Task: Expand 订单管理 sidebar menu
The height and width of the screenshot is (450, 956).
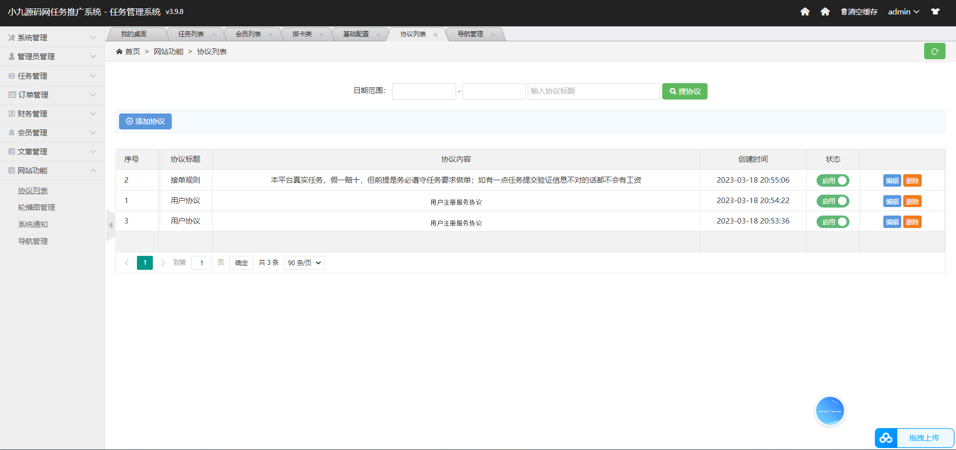Action: click(52, 95)
